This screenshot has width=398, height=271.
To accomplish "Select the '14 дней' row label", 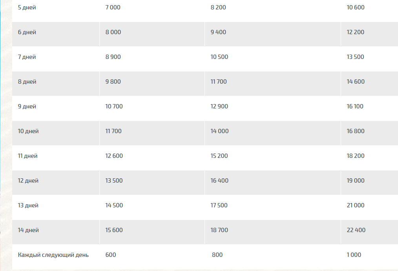I will 28,230.
